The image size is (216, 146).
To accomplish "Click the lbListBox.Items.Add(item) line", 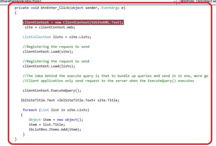I will [x=55, y=129].
